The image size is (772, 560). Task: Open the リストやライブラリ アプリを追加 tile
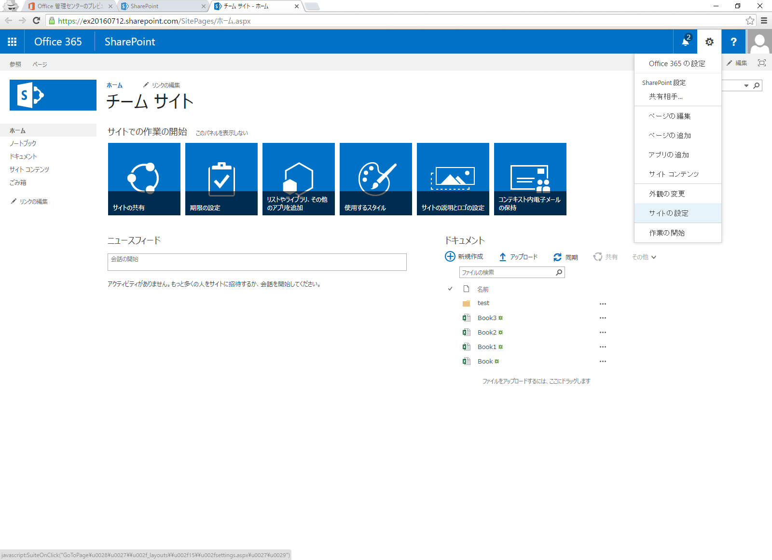[299, 179]
